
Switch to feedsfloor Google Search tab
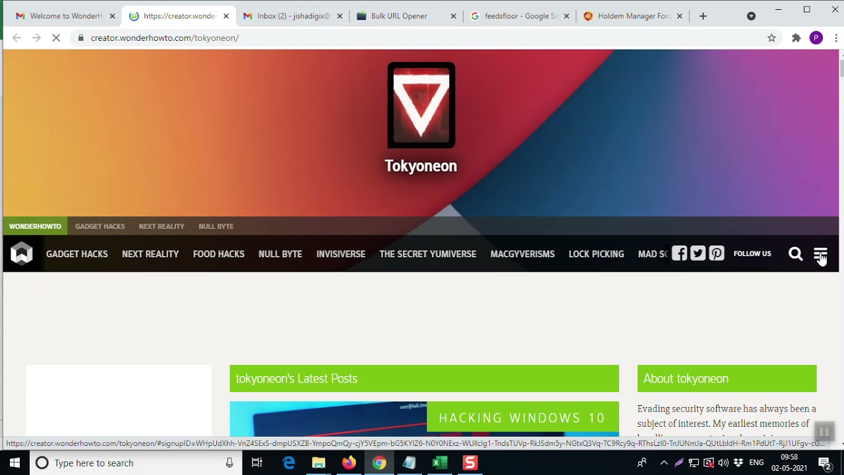coord(520,16)
